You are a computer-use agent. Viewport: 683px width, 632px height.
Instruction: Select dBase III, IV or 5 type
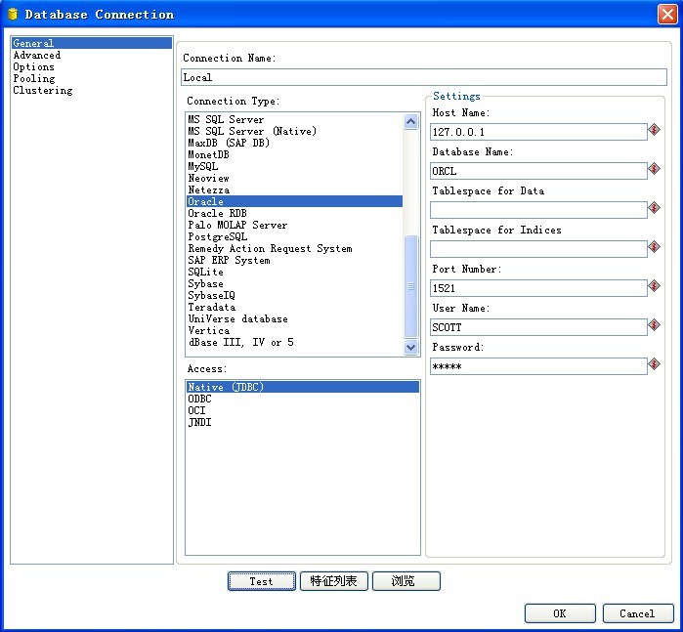[x=294, y=342]
